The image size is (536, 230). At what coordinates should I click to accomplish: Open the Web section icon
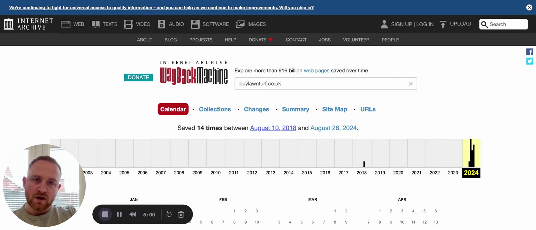coord(66,24)
